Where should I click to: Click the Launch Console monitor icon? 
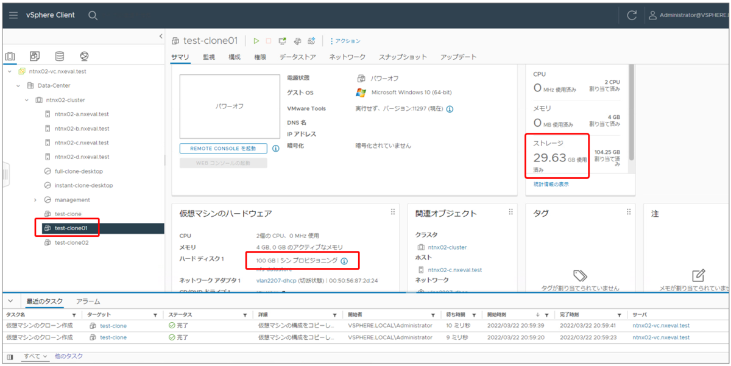point(283,41)
